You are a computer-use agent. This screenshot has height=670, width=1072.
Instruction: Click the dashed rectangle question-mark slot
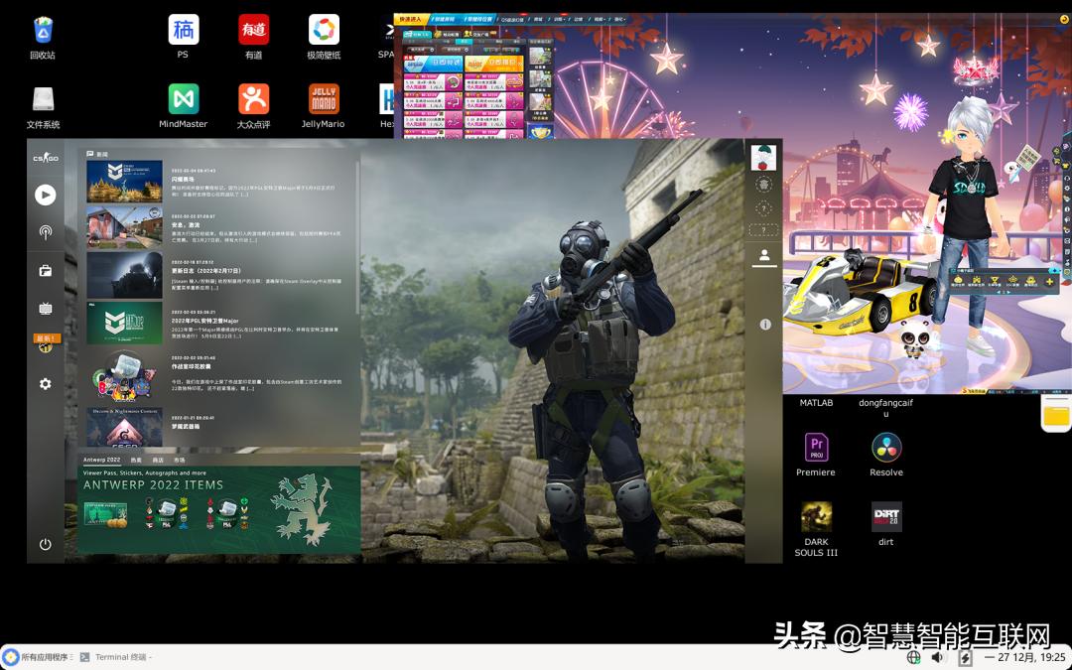763,229
